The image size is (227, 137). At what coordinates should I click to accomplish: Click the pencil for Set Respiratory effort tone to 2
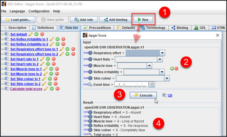[61, 54]
